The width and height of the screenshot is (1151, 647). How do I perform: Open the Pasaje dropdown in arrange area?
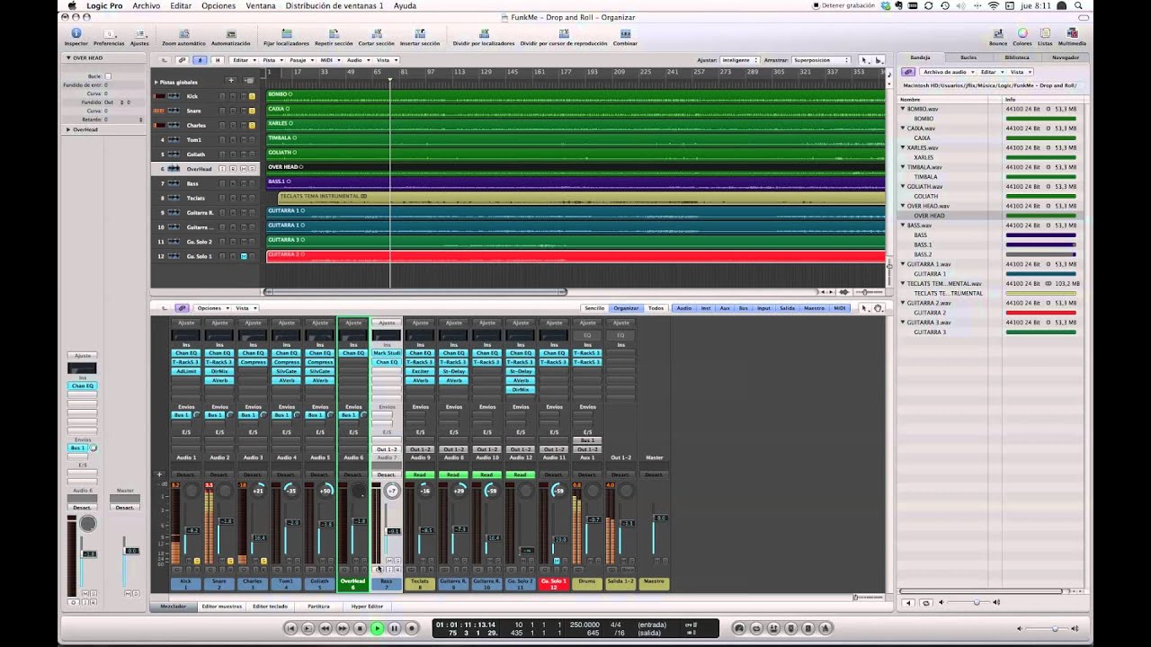coord(299,60)
